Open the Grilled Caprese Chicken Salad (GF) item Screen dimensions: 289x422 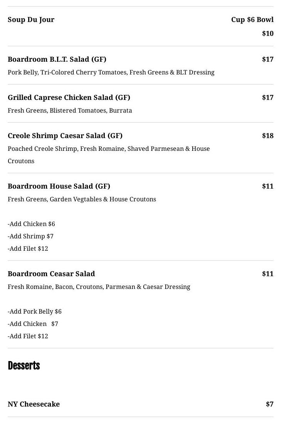69,98
